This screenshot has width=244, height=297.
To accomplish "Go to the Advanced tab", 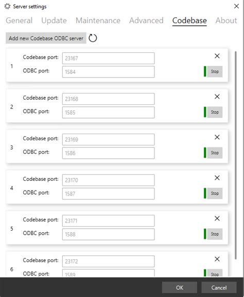I will [146, 21].
